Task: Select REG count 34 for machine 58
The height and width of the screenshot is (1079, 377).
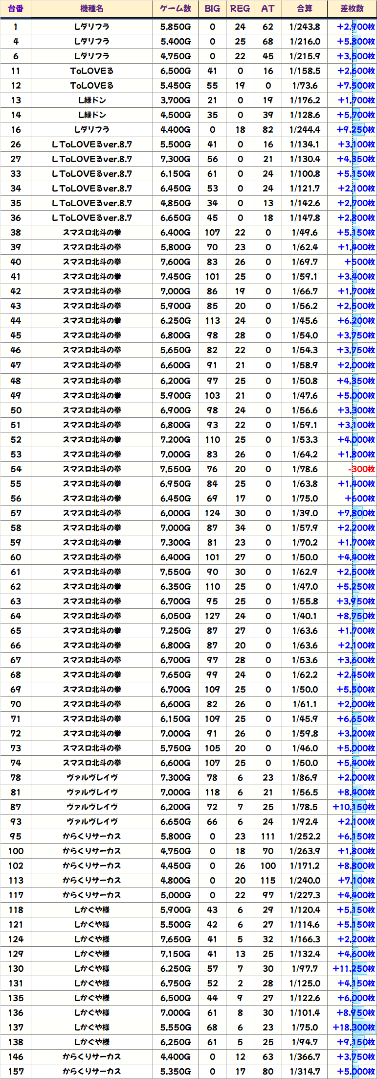Action: [x=240, y=528]
